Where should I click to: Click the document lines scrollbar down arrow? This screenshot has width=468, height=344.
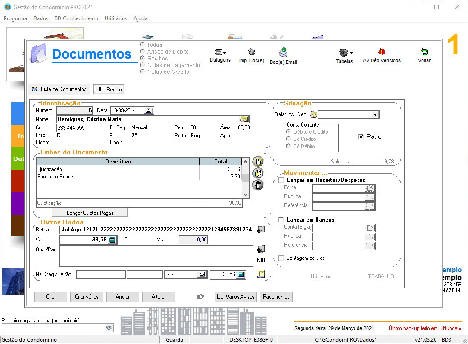click(x=245, y=195)
